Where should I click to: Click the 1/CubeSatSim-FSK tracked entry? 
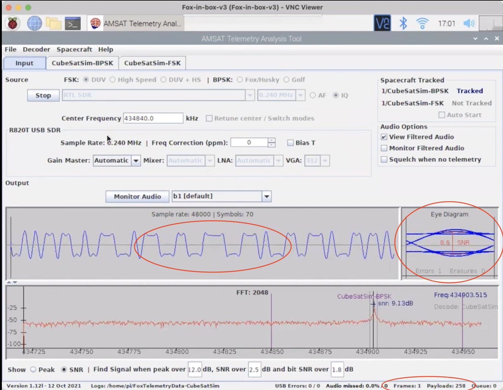click(x=412, y=103)
